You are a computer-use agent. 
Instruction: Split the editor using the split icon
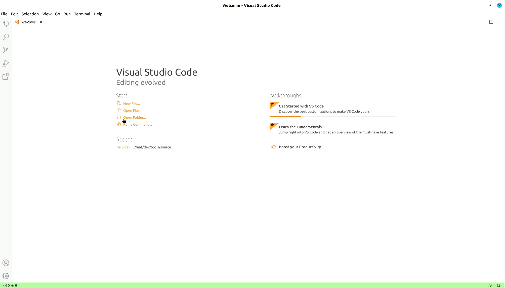491,22
